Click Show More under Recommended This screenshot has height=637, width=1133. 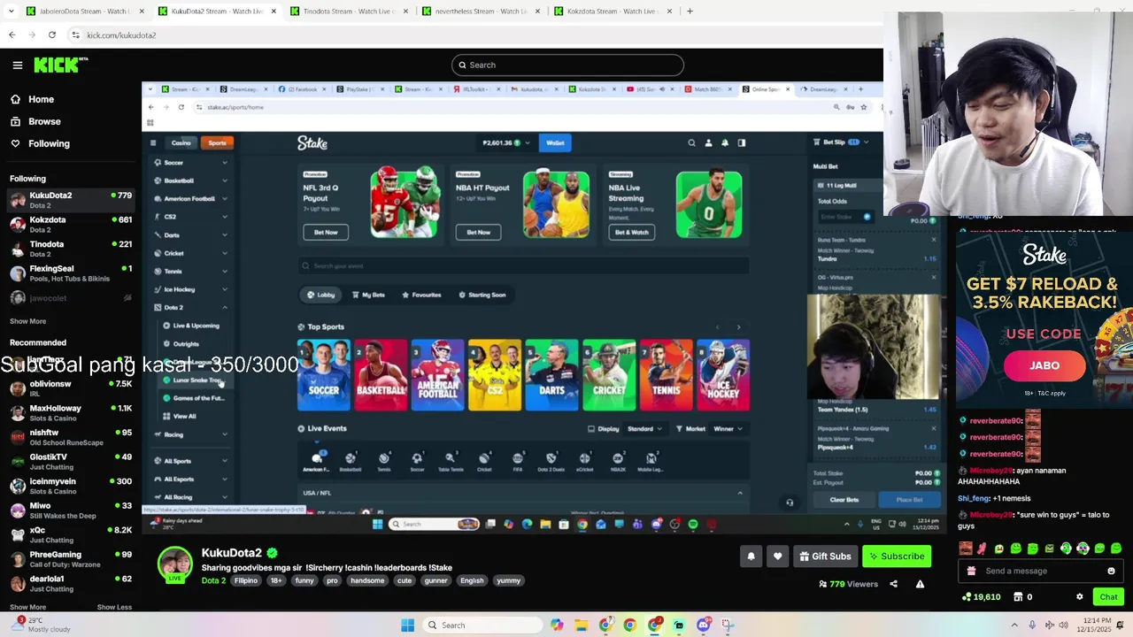click(27, 607)
